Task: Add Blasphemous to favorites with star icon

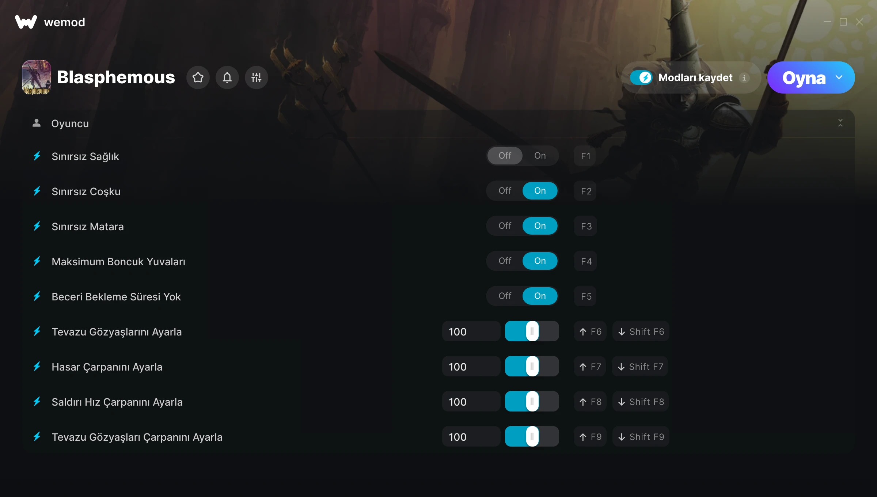Action: click(198, 77)
